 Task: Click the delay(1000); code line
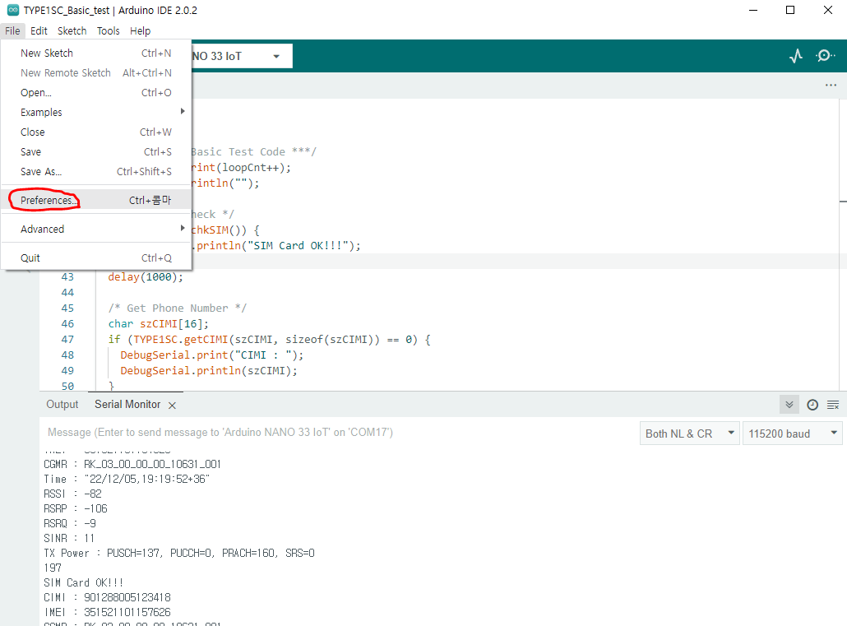(146, 276)
